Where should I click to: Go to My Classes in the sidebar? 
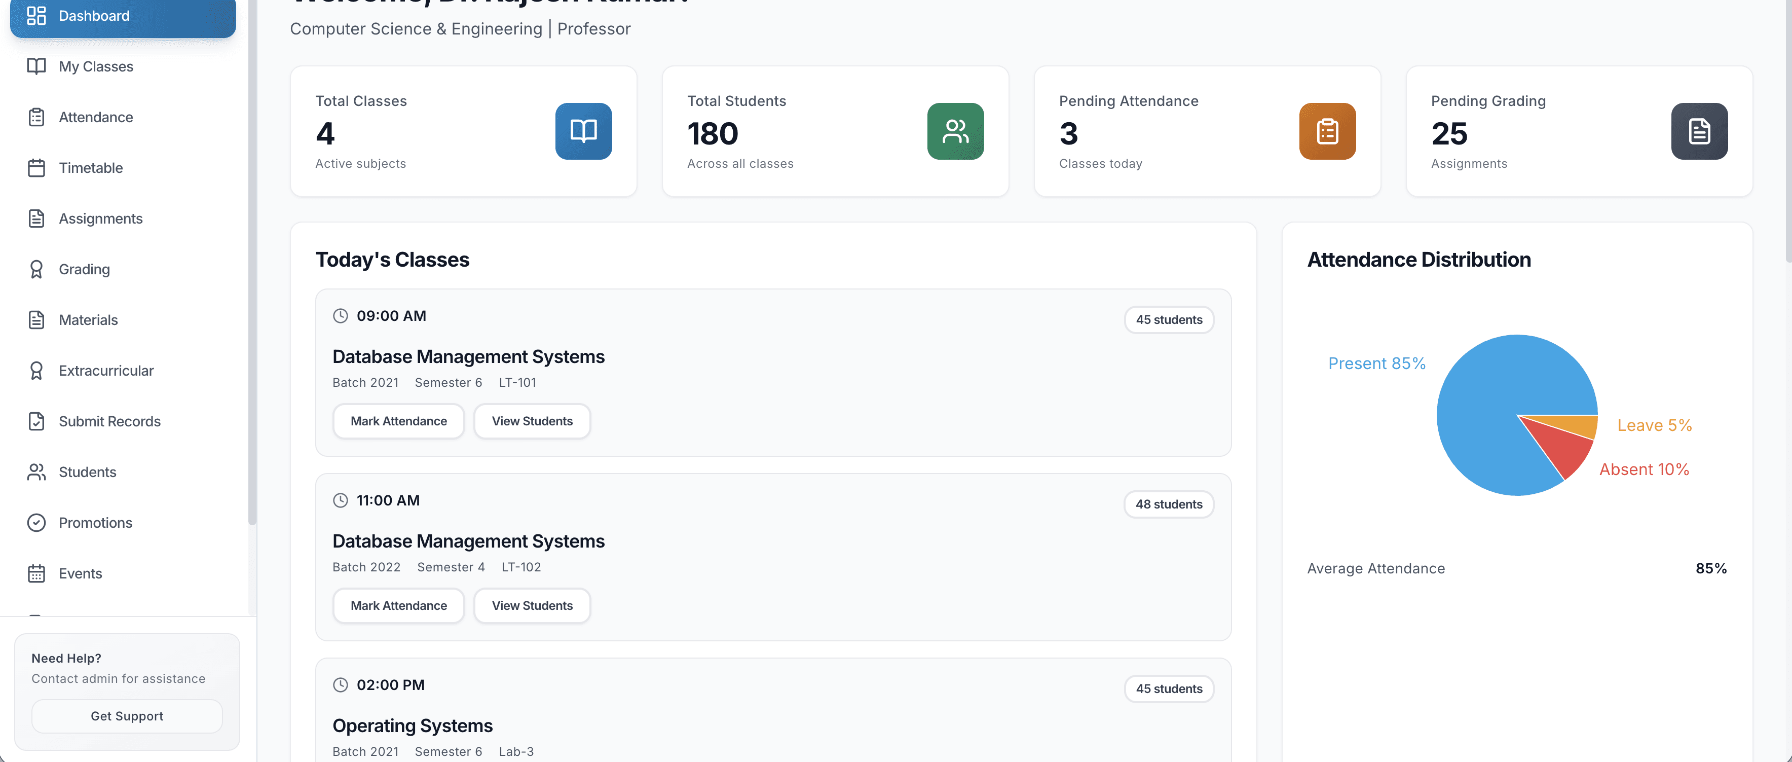coord(96,67)
